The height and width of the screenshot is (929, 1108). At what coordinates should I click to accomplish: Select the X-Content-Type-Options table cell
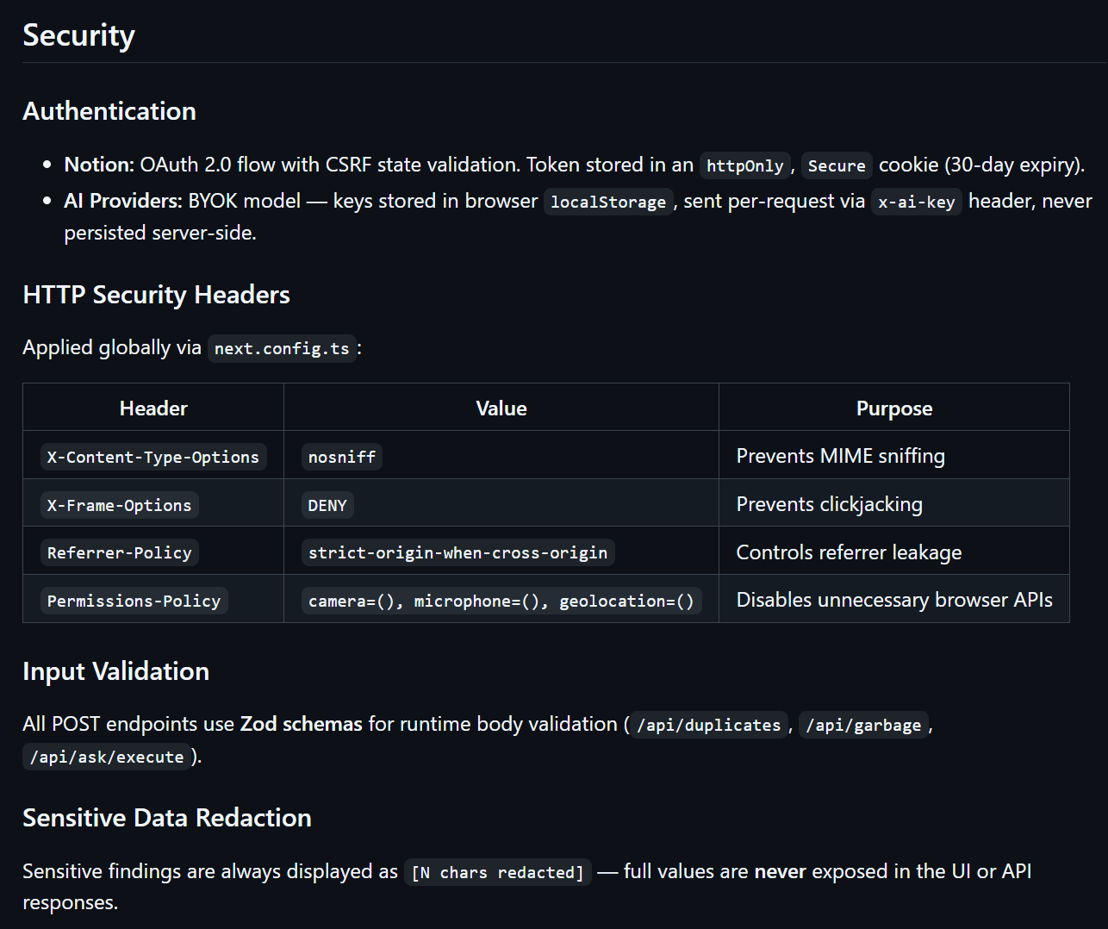153,457
